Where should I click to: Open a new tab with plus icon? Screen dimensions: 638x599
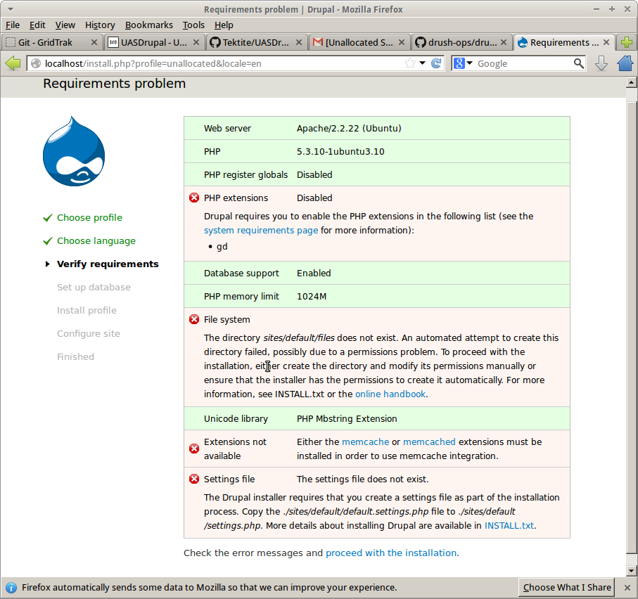[627, 42]
